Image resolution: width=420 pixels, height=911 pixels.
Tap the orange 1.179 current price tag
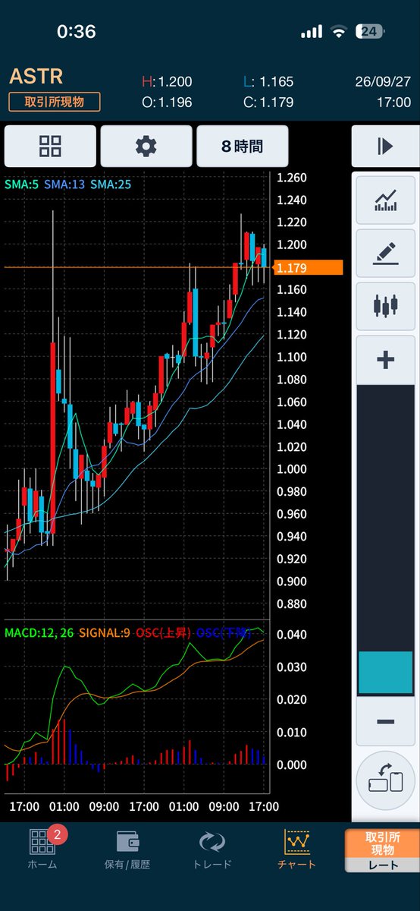(308, 267)
